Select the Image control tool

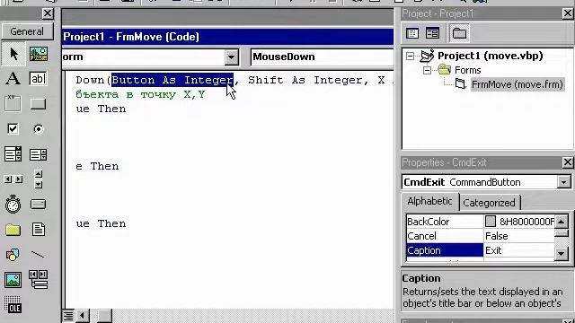[13, 280]
